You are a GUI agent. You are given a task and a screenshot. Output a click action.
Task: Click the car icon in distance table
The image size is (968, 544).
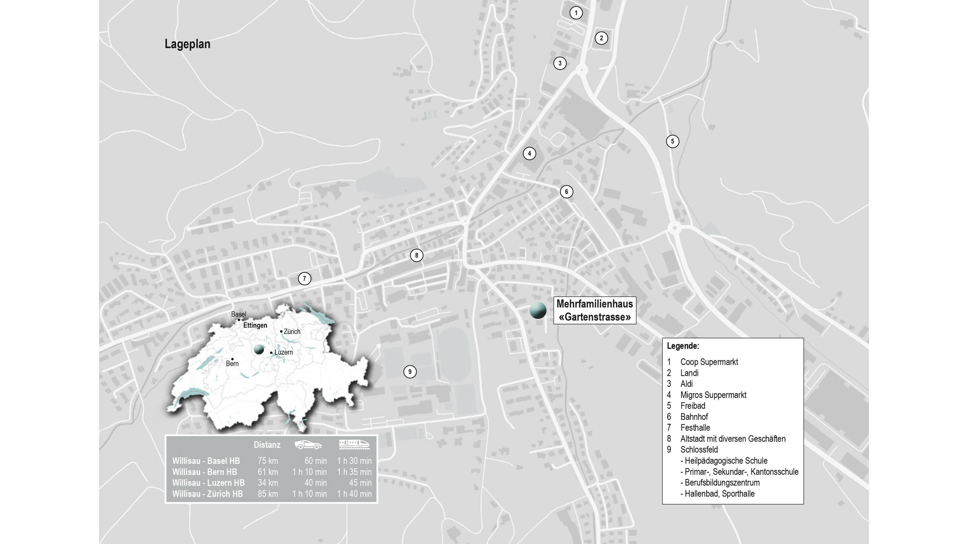click(308, 445)
